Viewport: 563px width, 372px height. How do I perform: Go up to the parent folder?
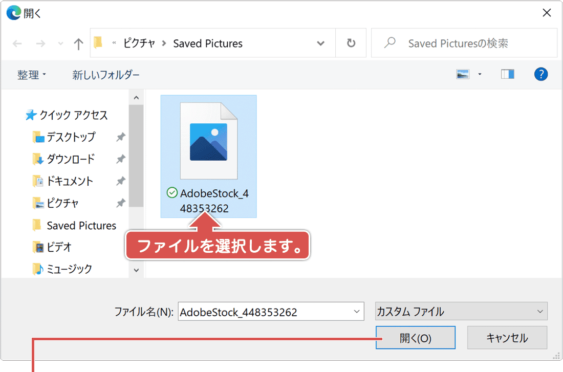[78, 43]
